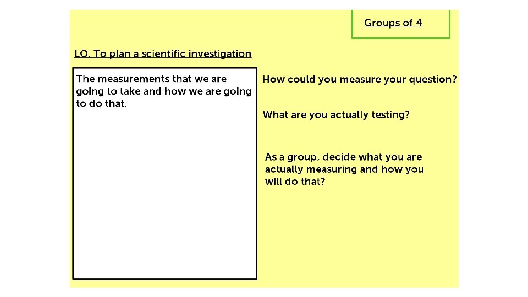Viewport: 528px width, 297px height.
Task: Click the "Groups of 4" label
Action: tap(393, 23)
